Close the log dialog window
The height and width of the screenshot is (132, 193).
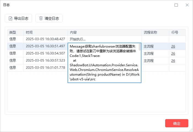coord(187,5)
